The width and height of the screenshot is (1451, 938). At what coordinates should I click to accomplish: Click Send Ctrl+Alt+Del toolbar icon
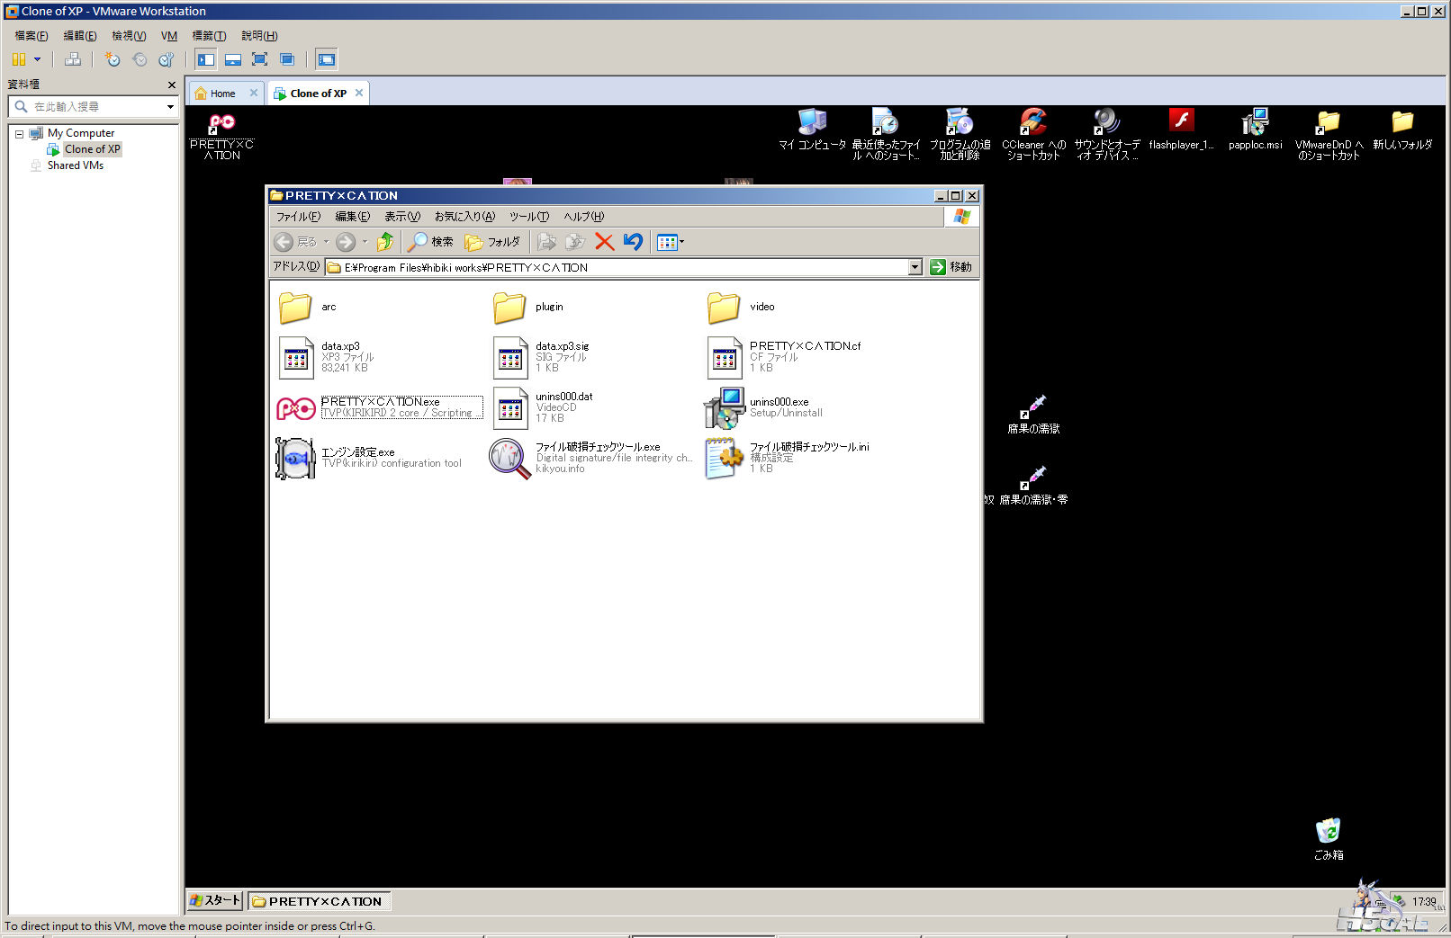coord(73,59)
